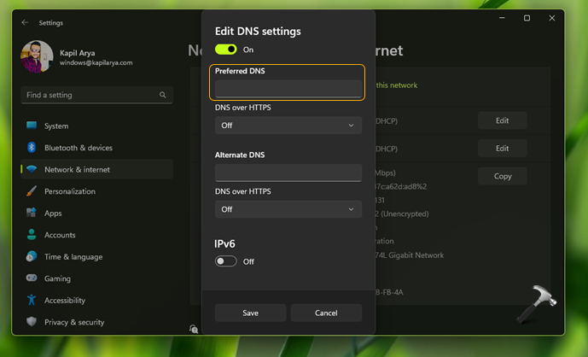This screenshot has width=588, height=357.
Task: Cancel the DNS settings dialog
Action: click(x=326, y=313)
